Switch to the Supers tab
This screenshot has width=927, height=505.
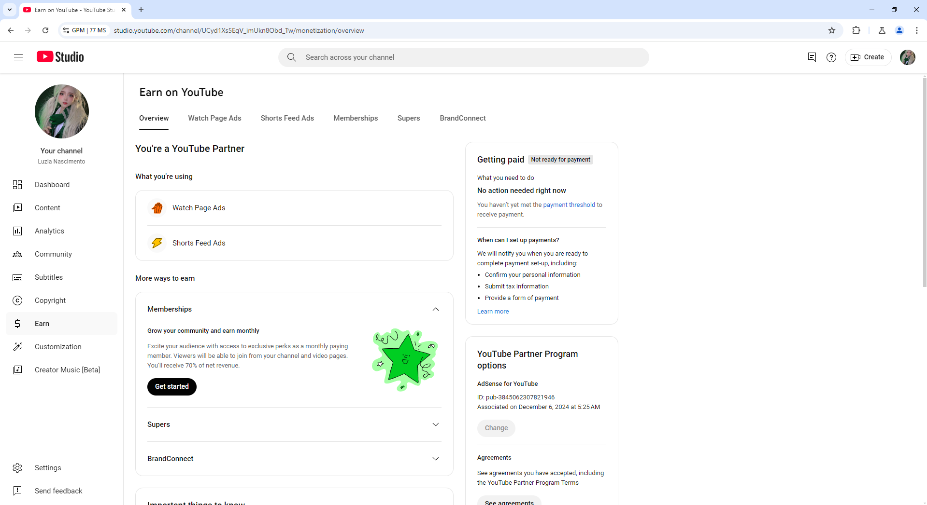click(x=409, y=118)
